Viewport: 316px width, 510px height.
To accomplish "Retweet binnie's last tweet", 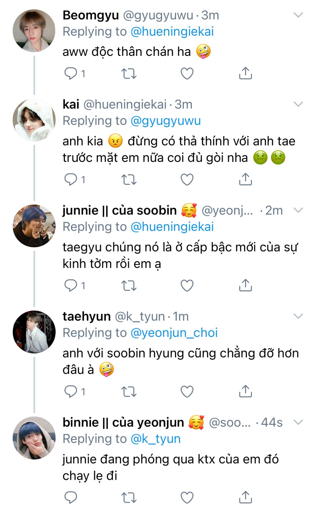I will pyautogui.click(x=129, y=498).
